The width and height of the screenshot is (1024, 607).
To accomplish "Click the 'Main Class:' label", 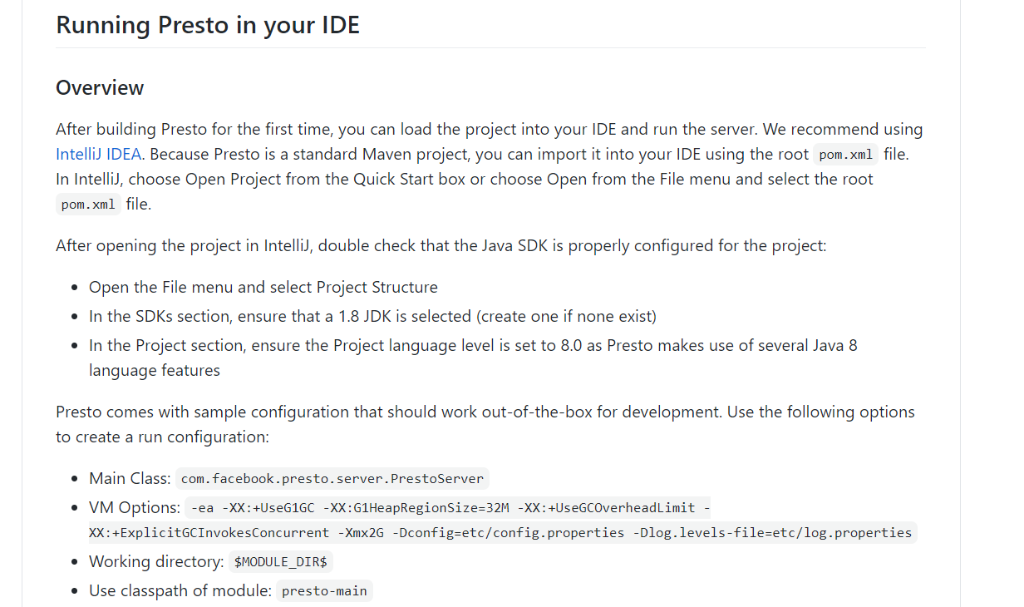I will tap(130, 479).
